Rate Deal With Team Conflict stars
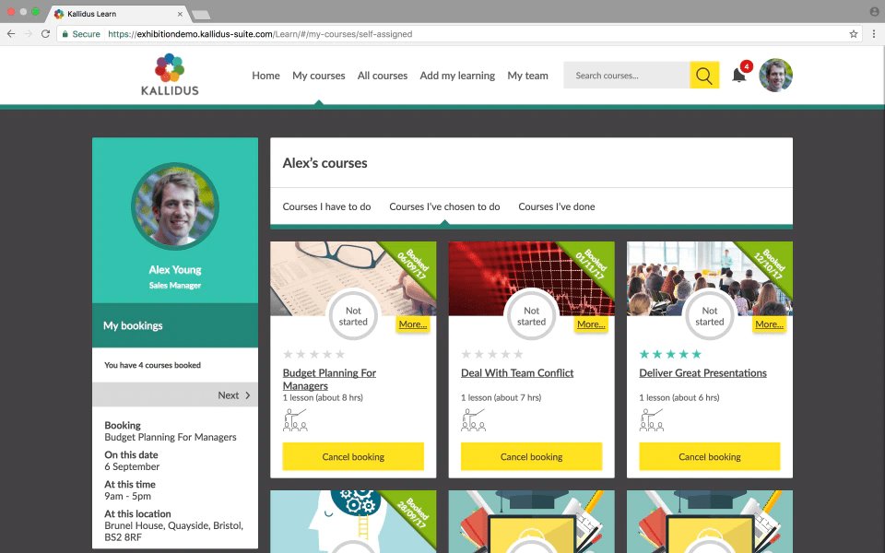885x553 pixels. (492, 354)
